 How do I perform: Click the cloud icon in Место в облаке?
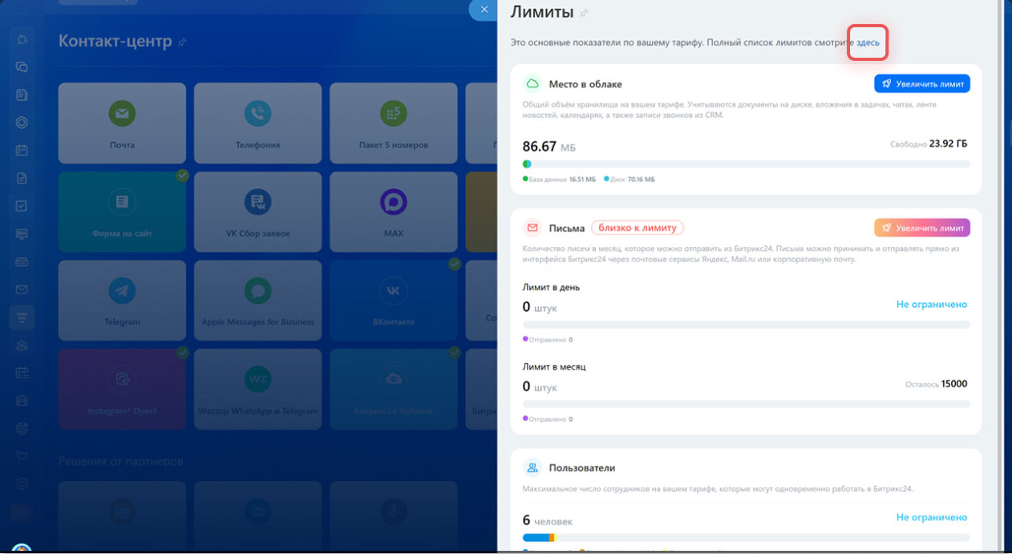532,83
